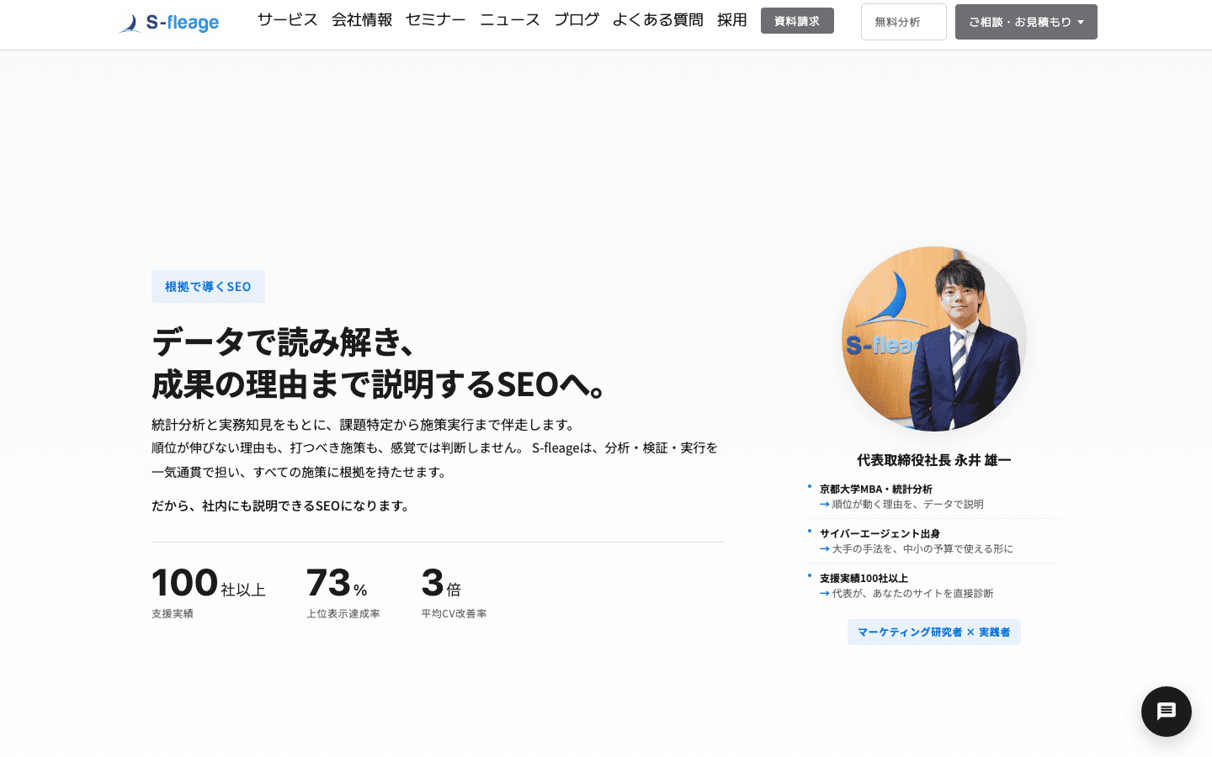Click the 支援実績 label under 100社以上
Image resolution: width=1212 pixels, height=757 pixels.
[x=173, y=614]
